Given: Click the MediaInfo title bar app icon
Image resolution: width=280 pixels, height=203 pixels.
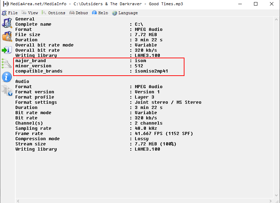Looking at the screenshot, I should pos(6,4).
